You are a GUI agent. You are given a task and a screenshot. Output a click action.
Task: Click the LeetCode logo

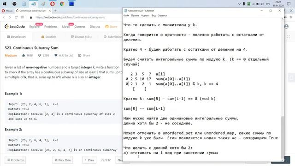(15, 27)
